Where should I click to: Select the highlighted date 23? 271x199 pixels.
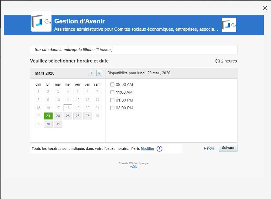click(x=48, y=116)
